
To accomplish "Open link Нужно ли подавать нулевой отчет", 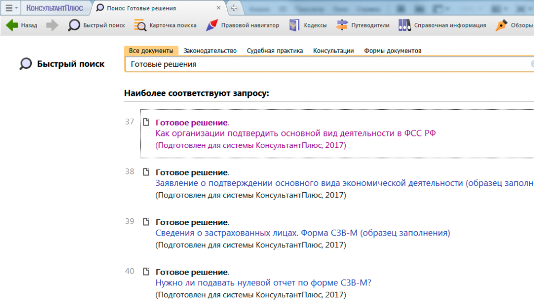I will pyautogui.click(x=263, y=283).
